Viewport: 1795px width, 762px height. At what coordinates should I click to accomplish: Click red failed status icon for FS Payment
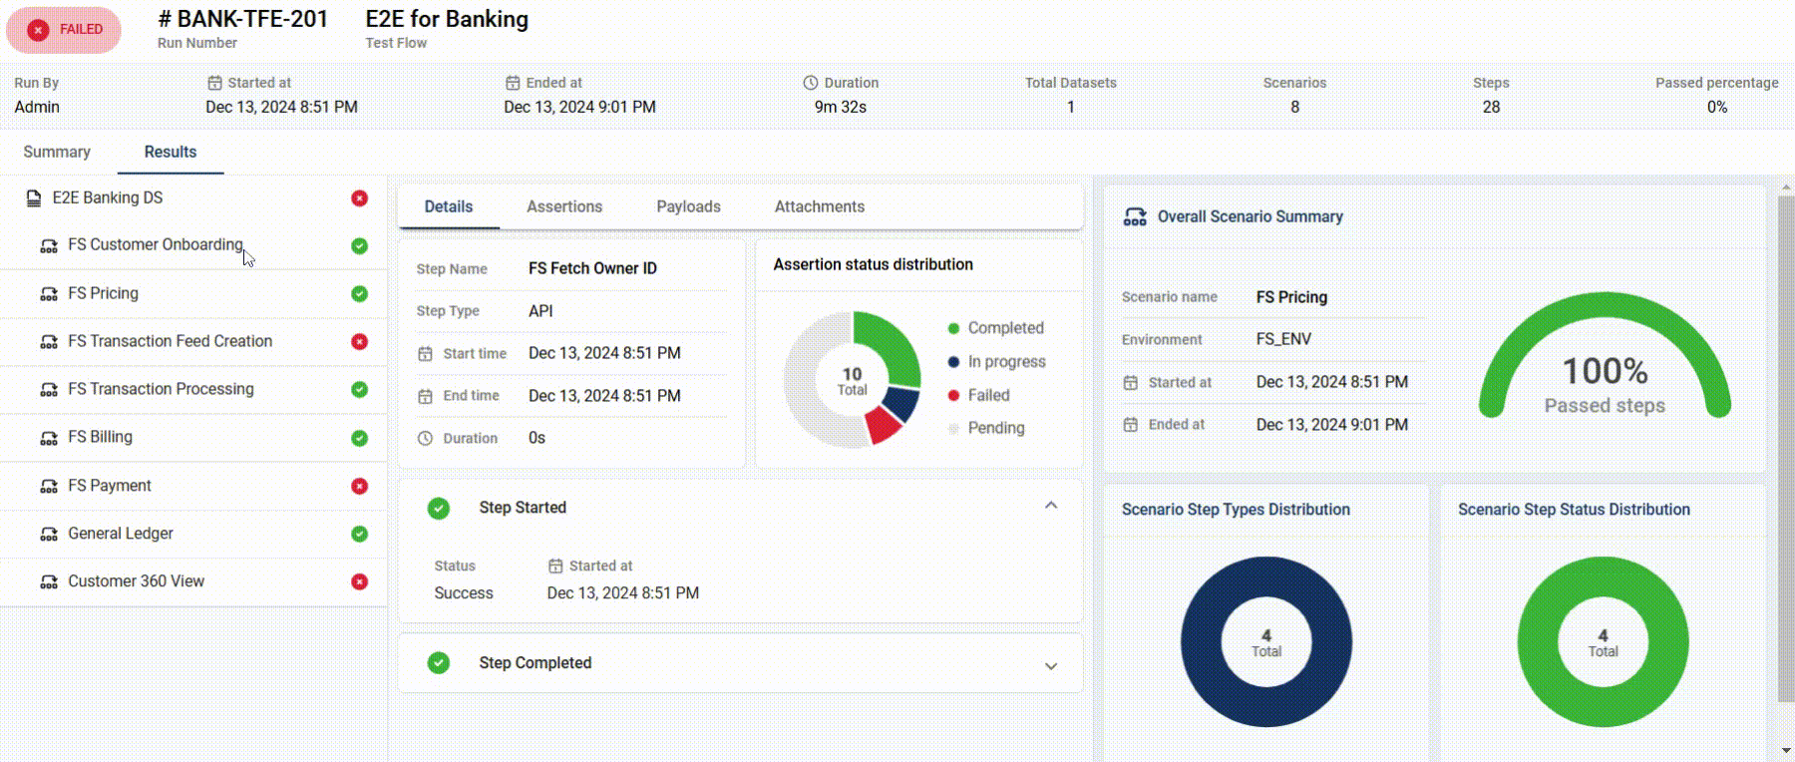(359, 486)
